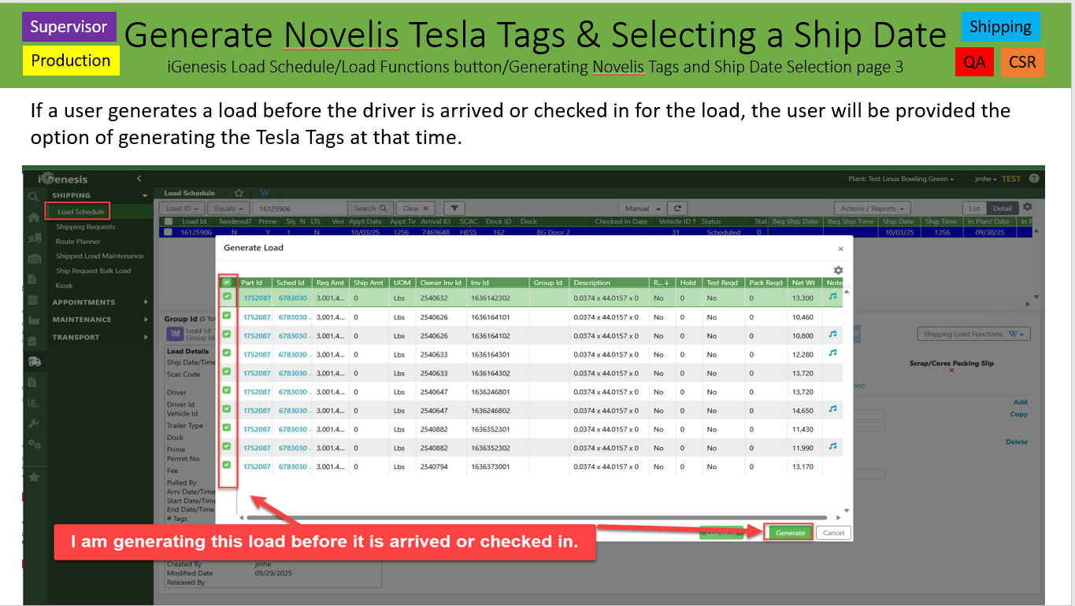
Task: Click the gears settings icon in sidebar
Action: click(x=34, y=444)
